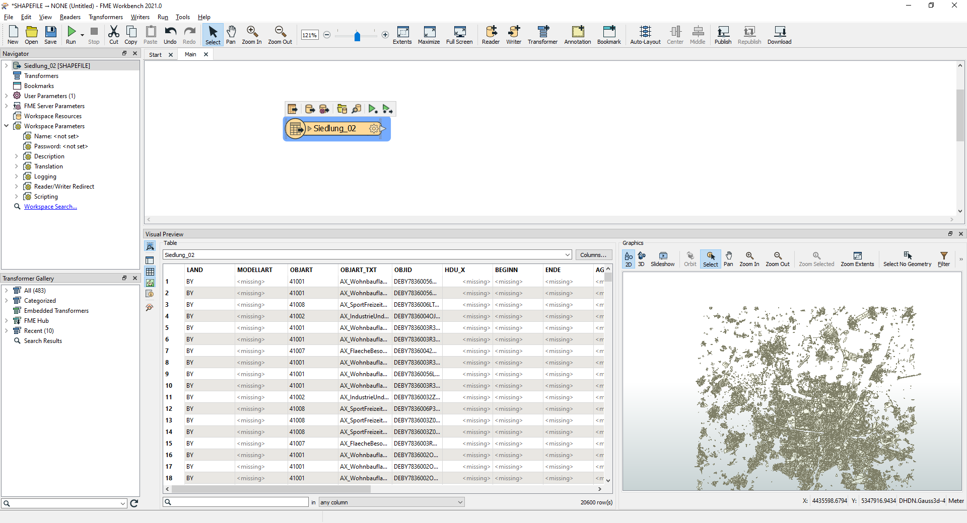
Task: Activate the Select tool in Graphics toolbar
Action: click(711, 259)
